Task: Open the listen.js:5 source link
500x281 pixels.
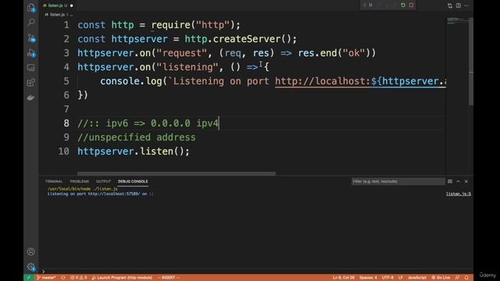Action: (459, 194)
